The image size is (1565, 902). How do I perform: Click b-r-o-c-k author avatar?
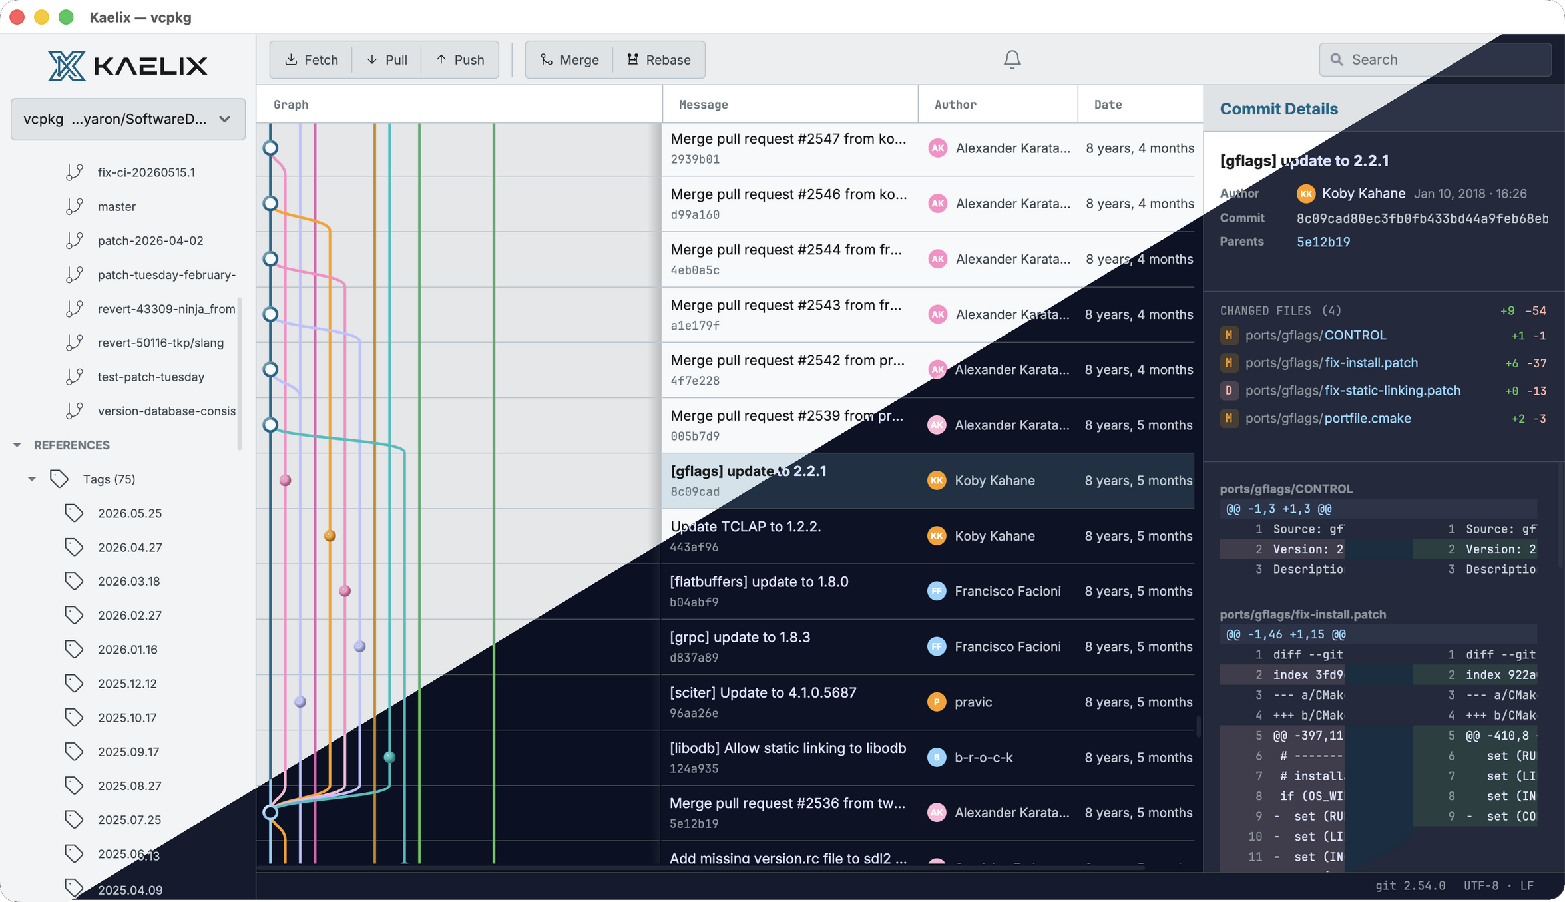click(937, 757)
